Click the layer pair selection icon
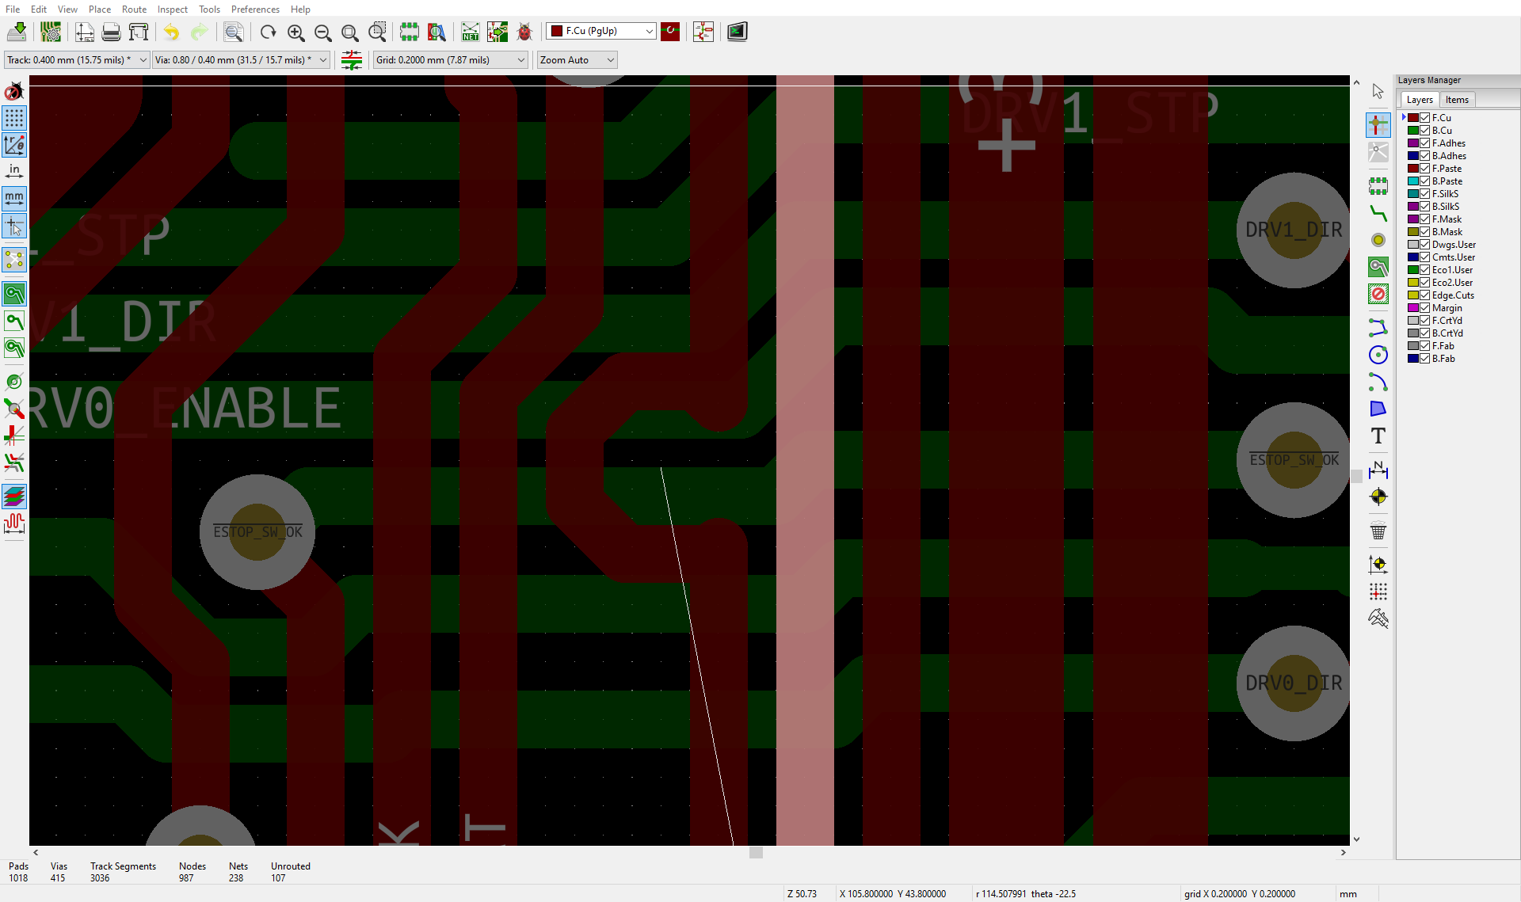 [670, 32]
